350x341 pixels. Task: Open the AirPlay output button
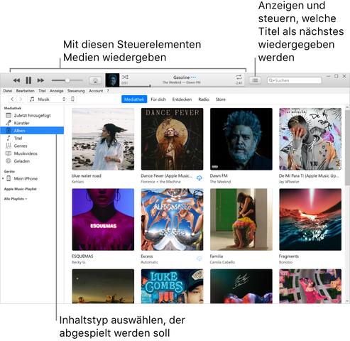95,81
